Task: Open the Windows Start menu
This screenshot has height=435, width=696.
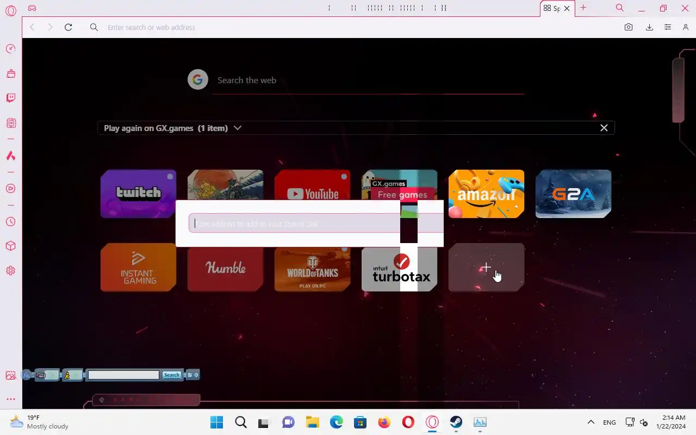Action: pos(216,422)
